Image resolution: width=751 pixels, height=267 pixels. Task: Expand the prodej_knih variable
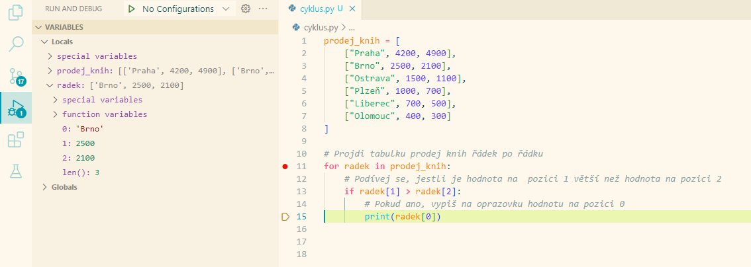pos(50,71)
